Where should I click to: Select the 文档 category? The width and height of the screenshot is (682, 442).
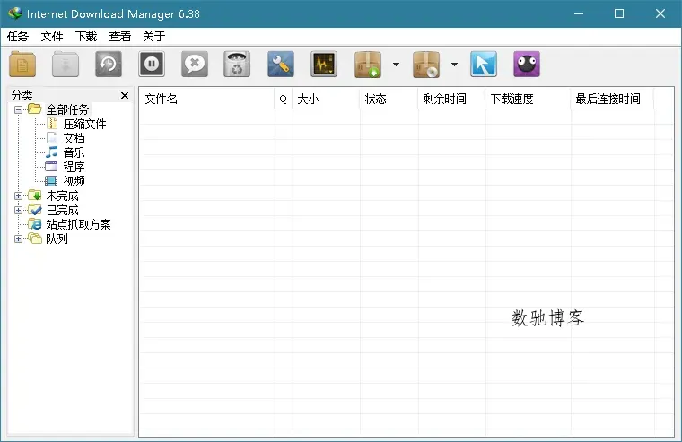tap(74, 138)
